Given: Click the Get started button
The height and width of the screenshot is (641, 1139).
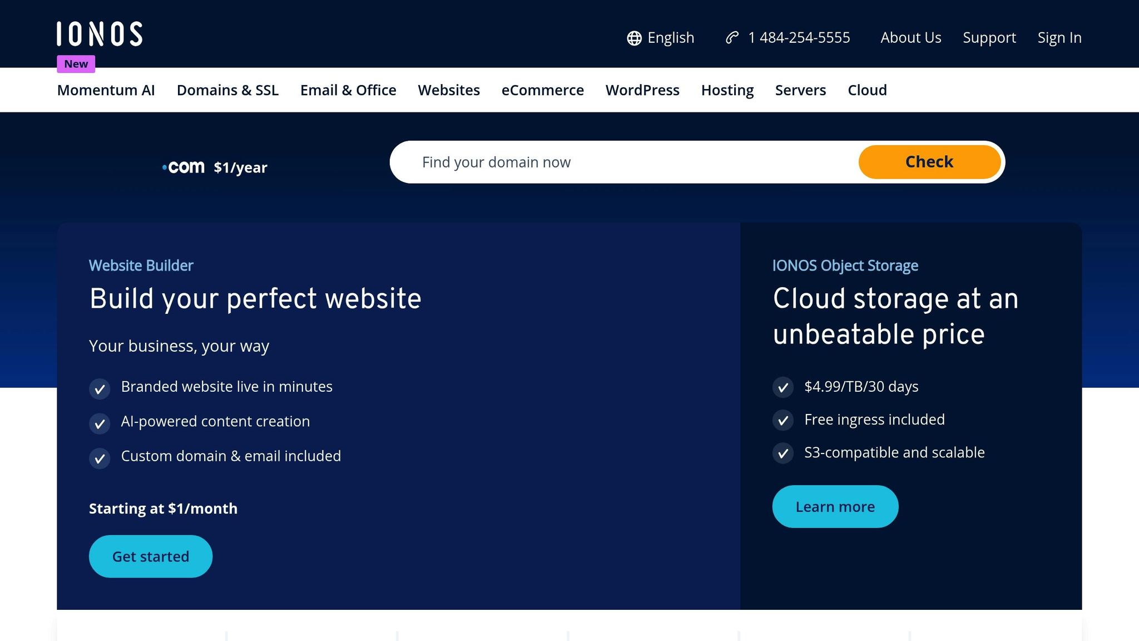Looking at the screenshot, I should pos(151,556).
